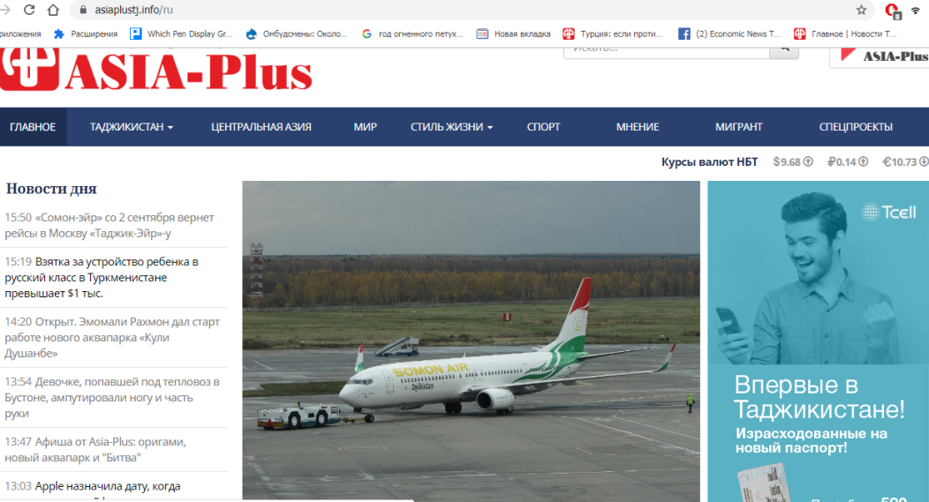Select the Спорт menu item
Viewport: 929px width, 502px height.
click(x=543, y=127)
